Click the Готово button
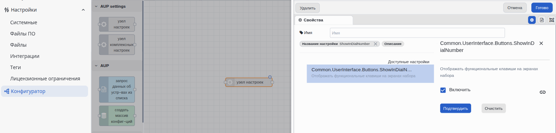The image size is (556, 133). click(542, 8)
